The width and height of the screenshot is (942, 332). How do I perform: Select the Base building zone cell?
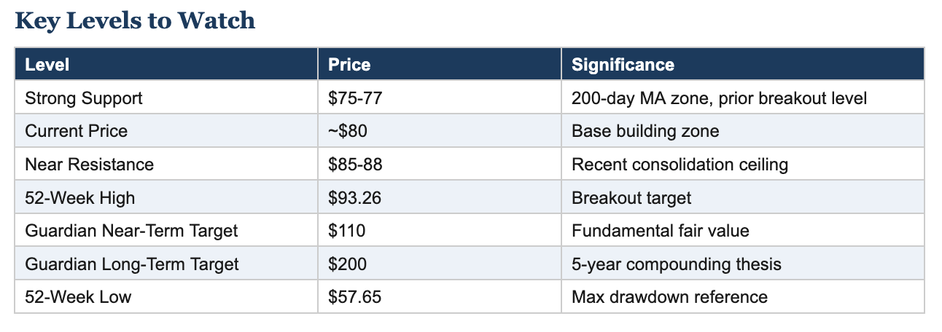pyautogui.click(x=645, y=131)
